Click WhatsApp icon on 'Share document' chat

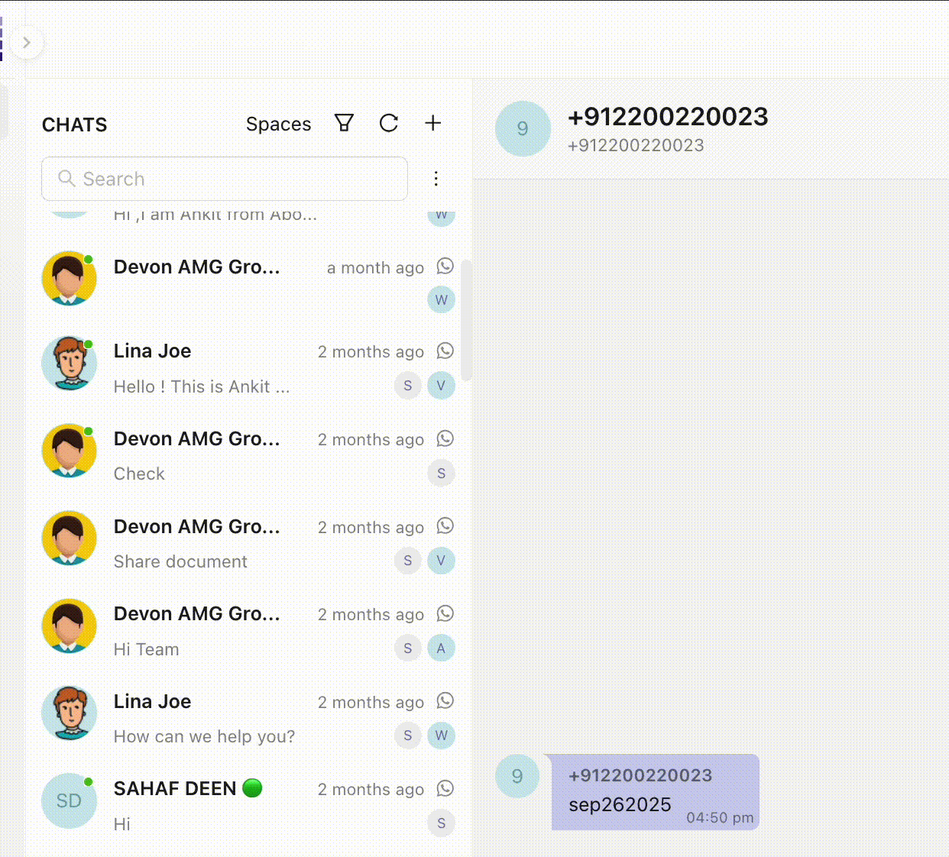[445, 526]
